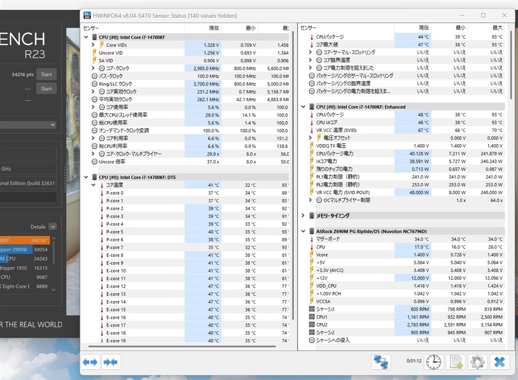Click Start next to 34216 pts
This screenshot has width=518, height=380.
tap(46, 74)
